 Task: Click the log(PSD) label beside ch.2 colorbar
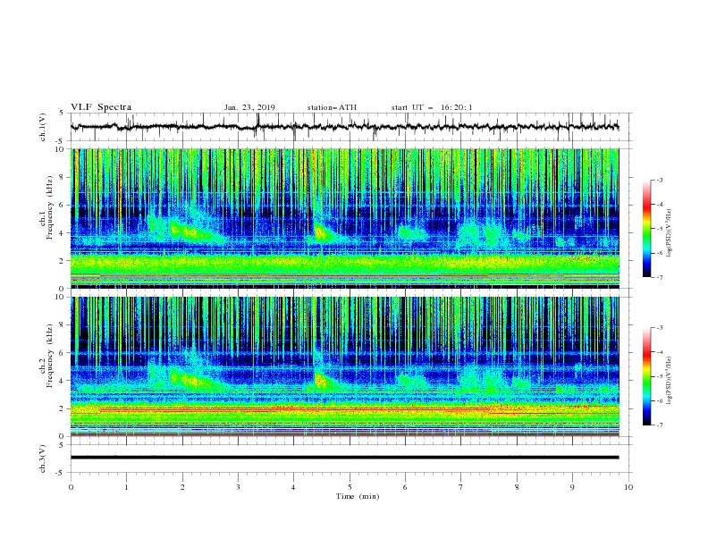point(669,381)
